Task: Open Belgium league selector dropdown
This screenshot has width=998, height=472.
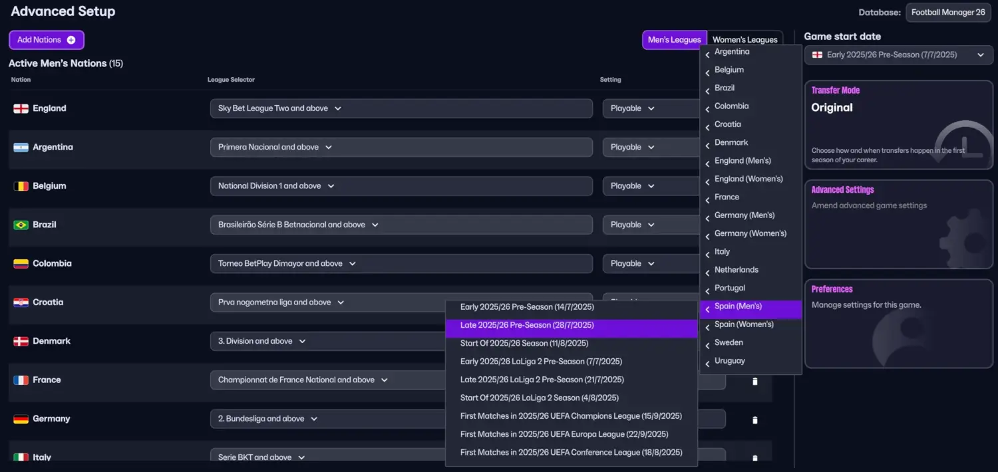Action: 401,186
